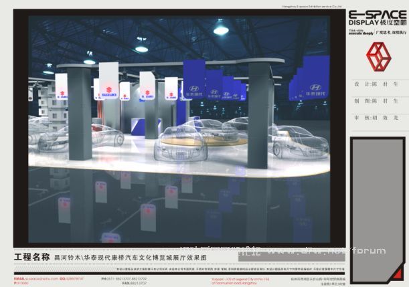Click the E-SPACE DISPLAY logo heading
Screen dimensions: 409x287
point(378,18)
